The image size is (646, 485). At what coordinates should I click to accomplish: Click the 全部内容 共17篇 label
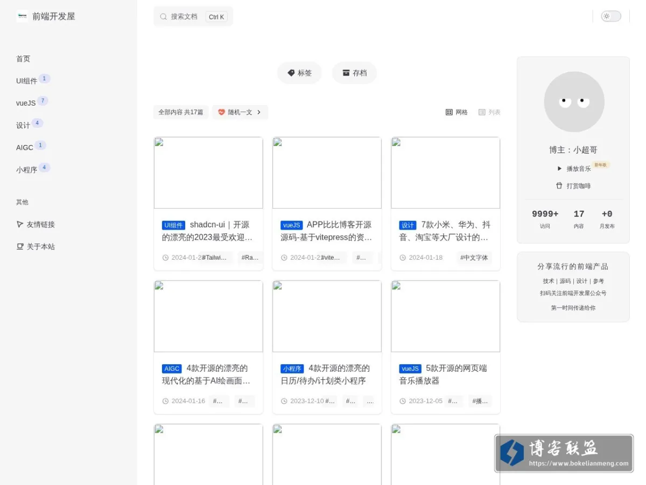pos(181,112)
